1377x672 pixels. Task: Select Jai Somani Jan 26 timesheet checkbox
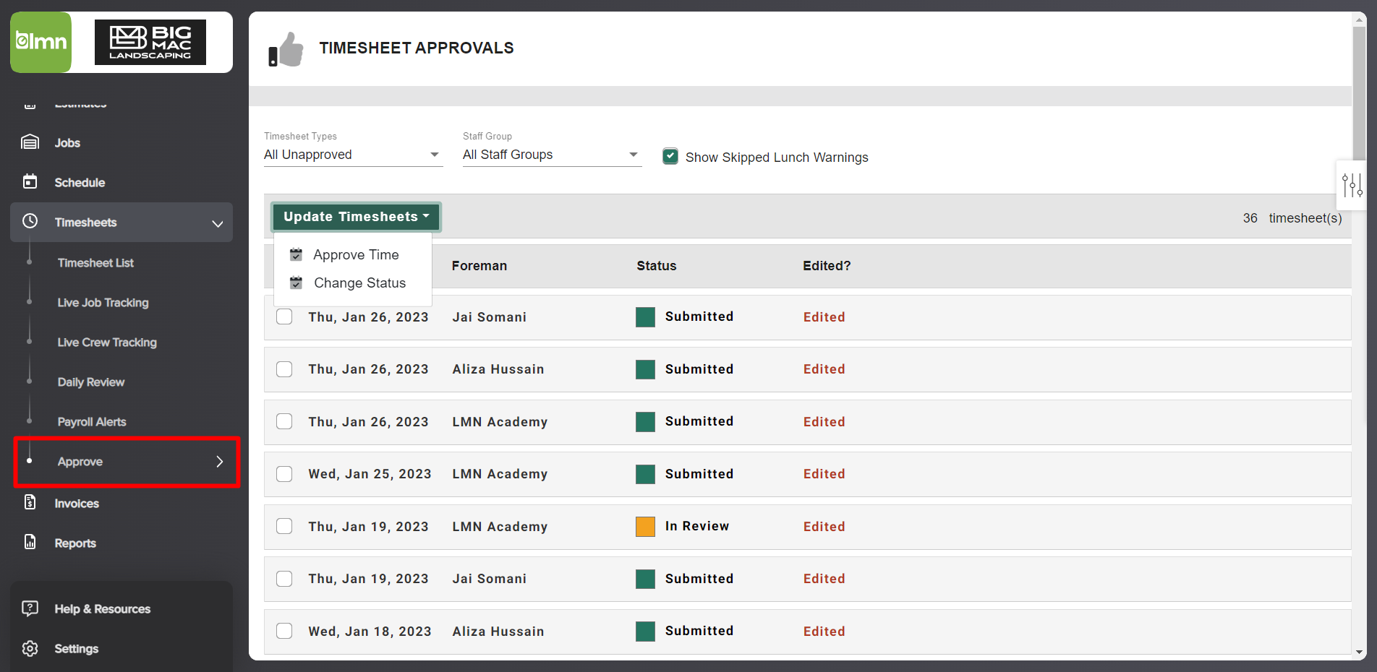coord(284,316)
